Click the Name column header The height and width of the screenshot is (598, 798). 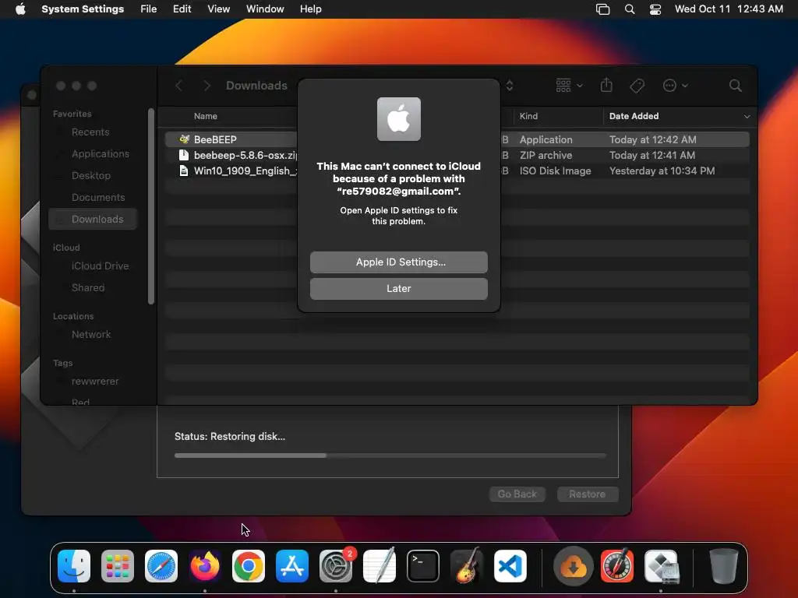205,117
